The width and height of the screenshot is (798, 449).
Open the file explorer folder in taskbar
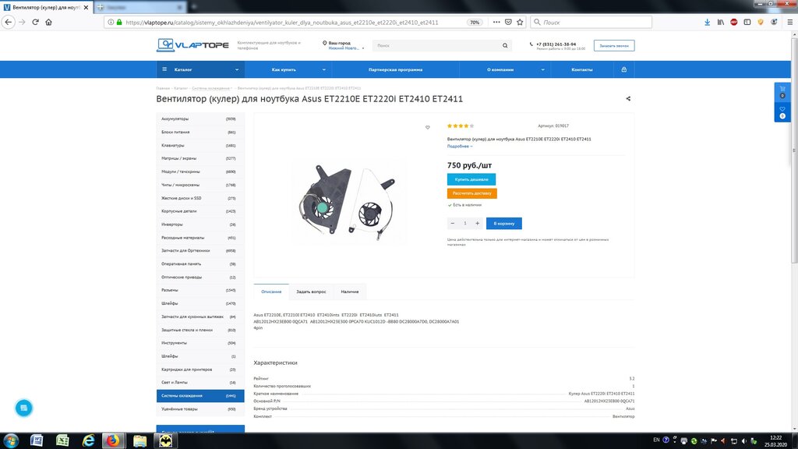(139, 440)
